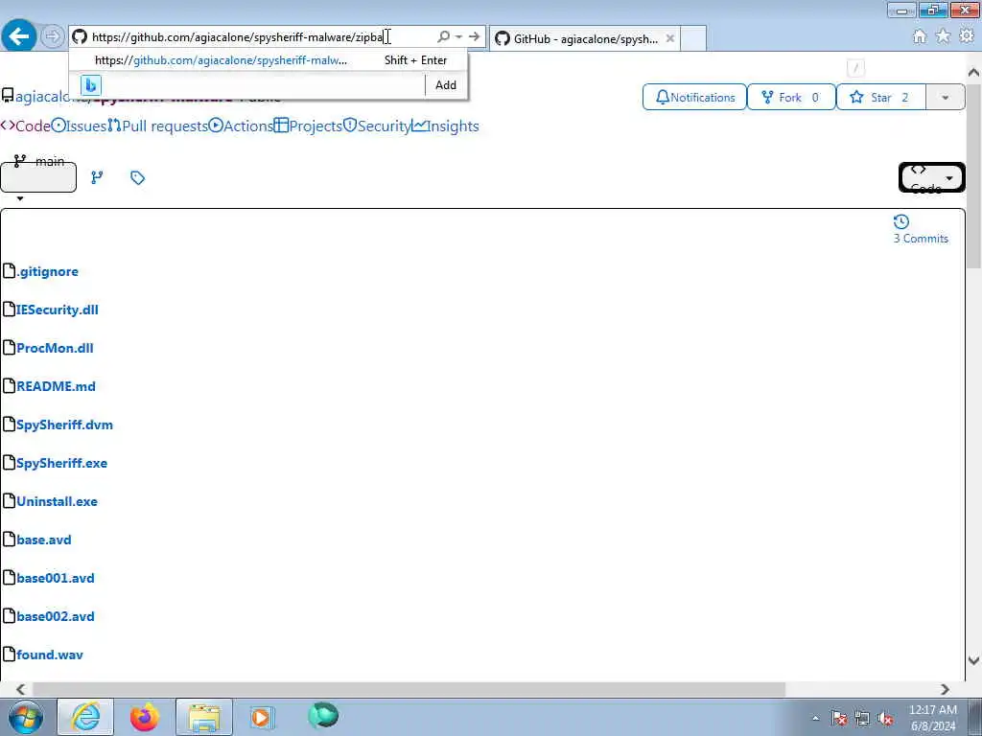This screenshot has width=982, height=736.
Task: Open the Internet Explorer Tools gear
Action: (967, 37)
